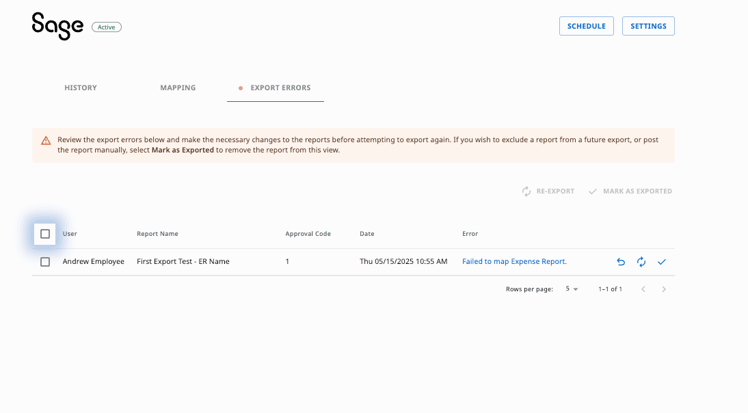Click the circular re-export icon in Andrew Employee's row
The width and height of the screenshot is (748, 413).
click(x=641, y=262)
